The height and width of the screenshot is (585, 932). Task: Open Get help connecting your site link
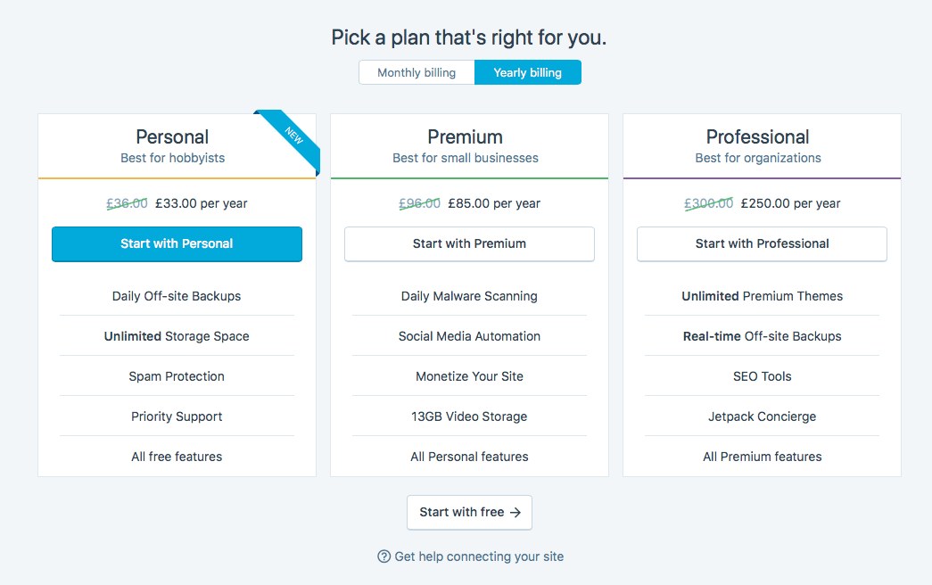point(479,556)
